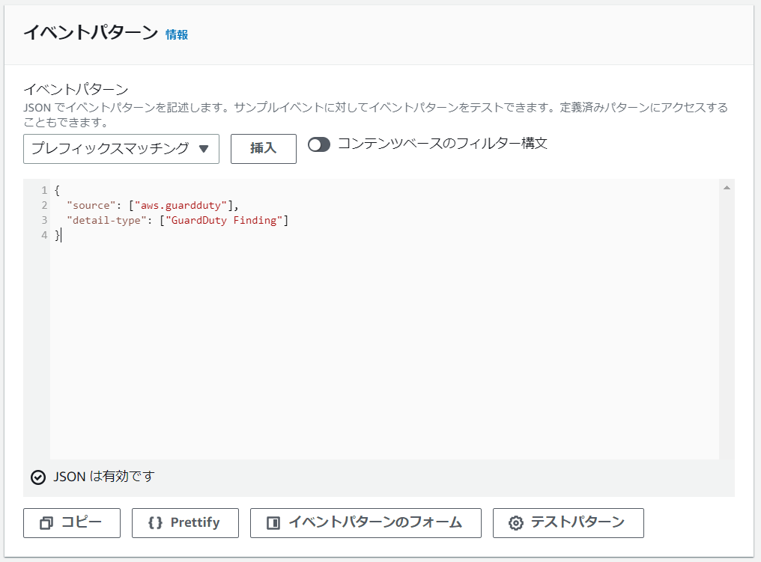Toggle コンテンツベースのフィルター構文 switch
The image size is (761, 562).
pyautogui.click(x=319, y=144)
